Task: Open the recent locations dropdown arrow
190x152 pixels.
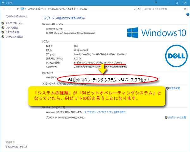Action: pyautogui.click(x=14, y=9)
